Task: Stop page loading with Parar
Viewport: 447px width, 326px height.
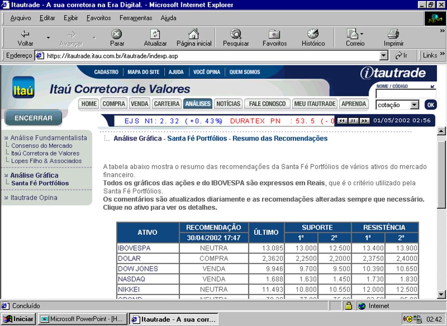Action: tap(116, 38)
